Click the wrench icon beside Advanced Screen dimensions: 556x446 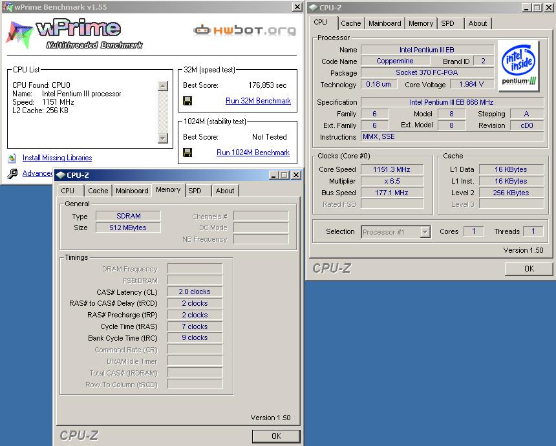click(x=12, y=174)
